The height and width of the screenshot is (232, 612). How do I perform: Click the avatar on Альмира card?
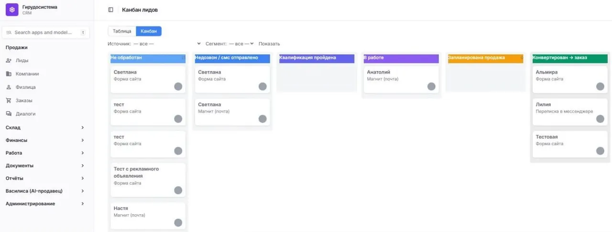[x=600, y=86]
